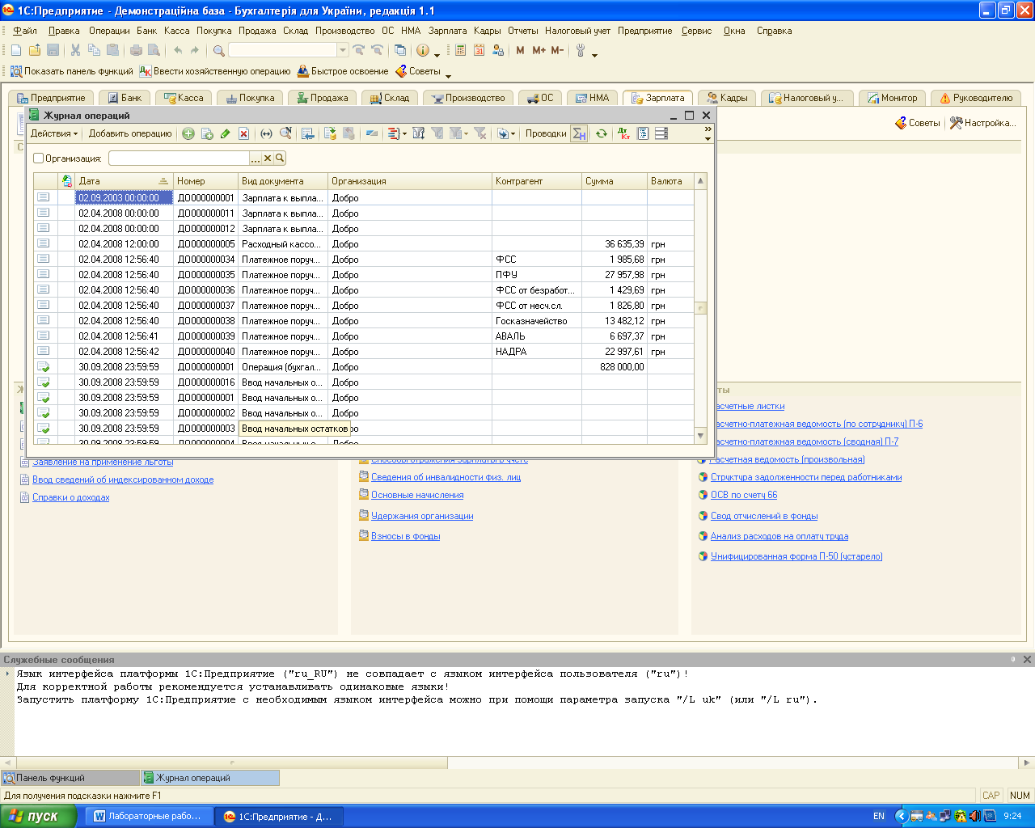Screen dimensions: 1035x828
Task: Sort the journal by the Дата column header
Action: click(x=124, y=181)
